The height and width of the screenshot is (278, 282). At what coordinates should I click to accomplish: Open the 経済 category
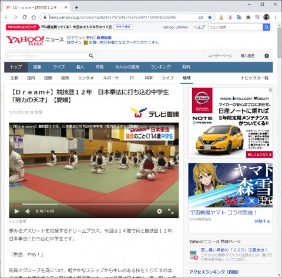[x=65, y=78]
